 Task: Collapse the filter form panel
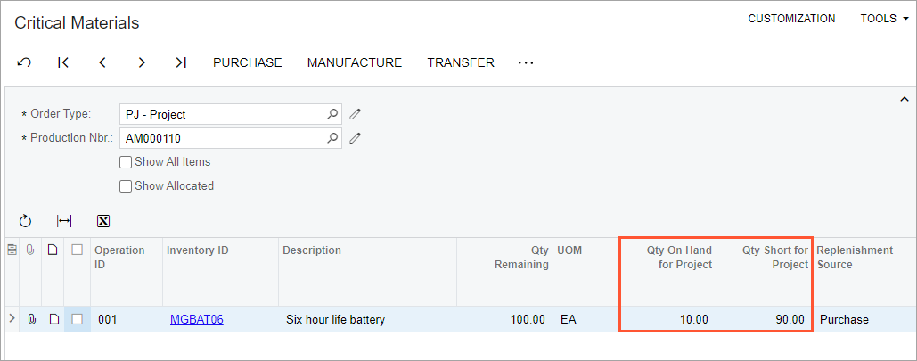[904, 99]
